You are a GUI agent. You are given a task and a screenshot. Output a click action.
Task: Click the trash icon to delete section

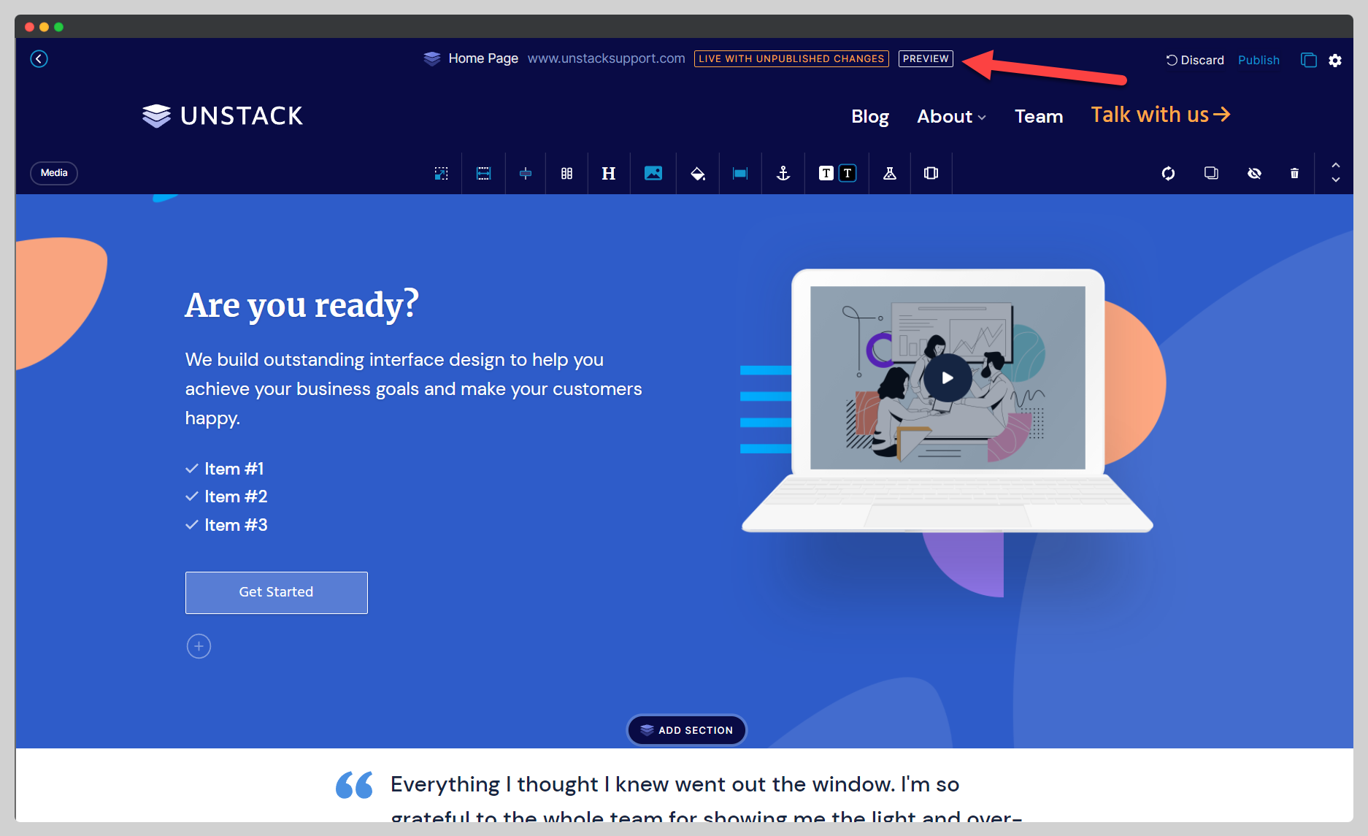pyautogui.click(x=1294, y=173)
